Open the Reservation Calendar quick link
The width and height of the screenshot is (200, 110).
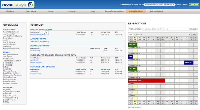click(11, 32)
